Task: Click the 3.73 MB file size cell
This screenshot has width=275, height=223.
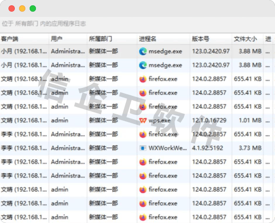Action: (x=250, y=148)
